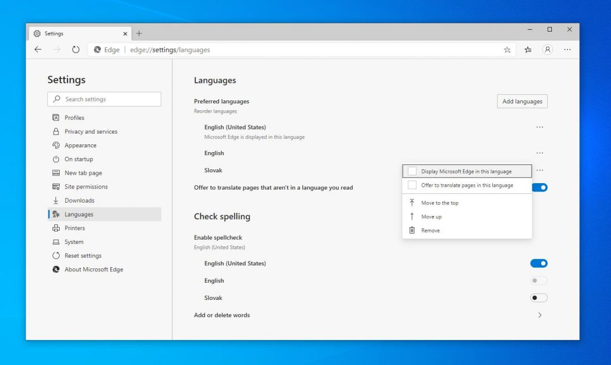Close the Edge window
Viewport: 611px width, 365px height.
click(570, 29)
